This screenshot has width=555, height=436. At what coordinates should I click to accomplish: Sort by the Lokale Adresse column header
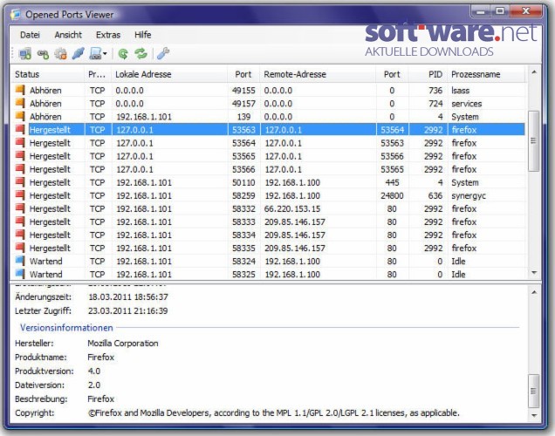169,74
